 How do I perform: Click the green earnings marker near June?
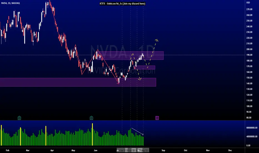pyautogui.click(x=91, y=118)
